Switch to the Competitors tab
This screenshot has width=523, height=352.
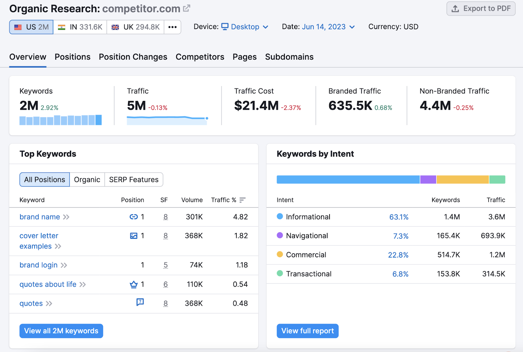(x=200, y=57)
